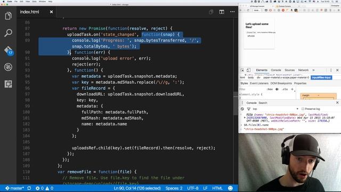
Task: Click the Ln 90, Col 14 cursor position indicator
Action: tap(137, 188)
